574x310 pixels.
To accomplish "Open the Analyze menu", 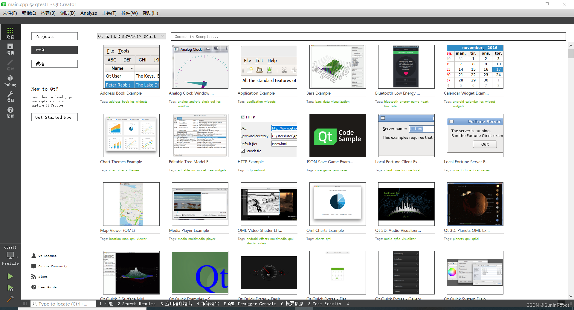I will [x=88, y=13].
